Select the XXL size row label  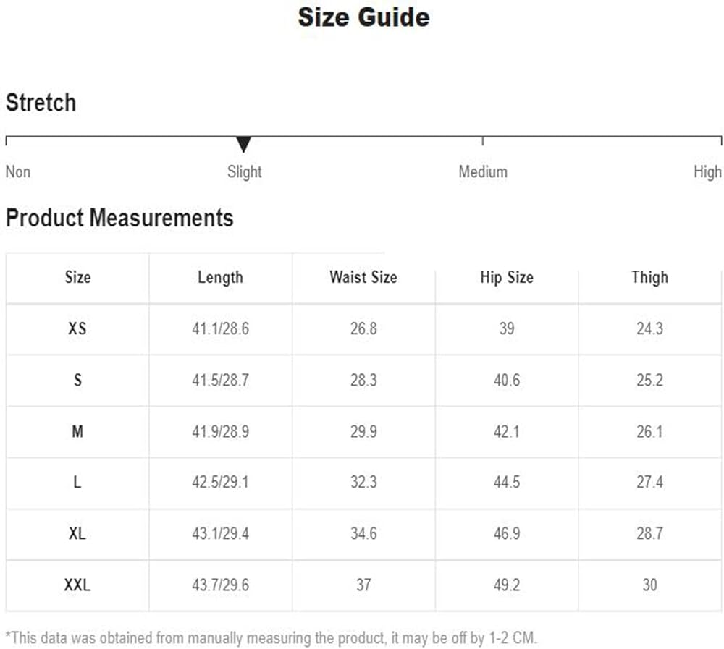click(77, 585)
